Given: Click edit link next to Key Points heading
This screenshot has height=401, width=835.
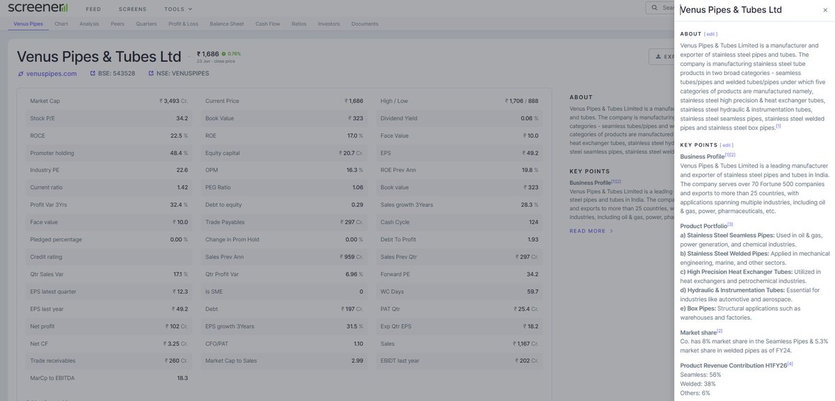Looking at the screenshot, I should pyautogui.click(x=727, y=145).
